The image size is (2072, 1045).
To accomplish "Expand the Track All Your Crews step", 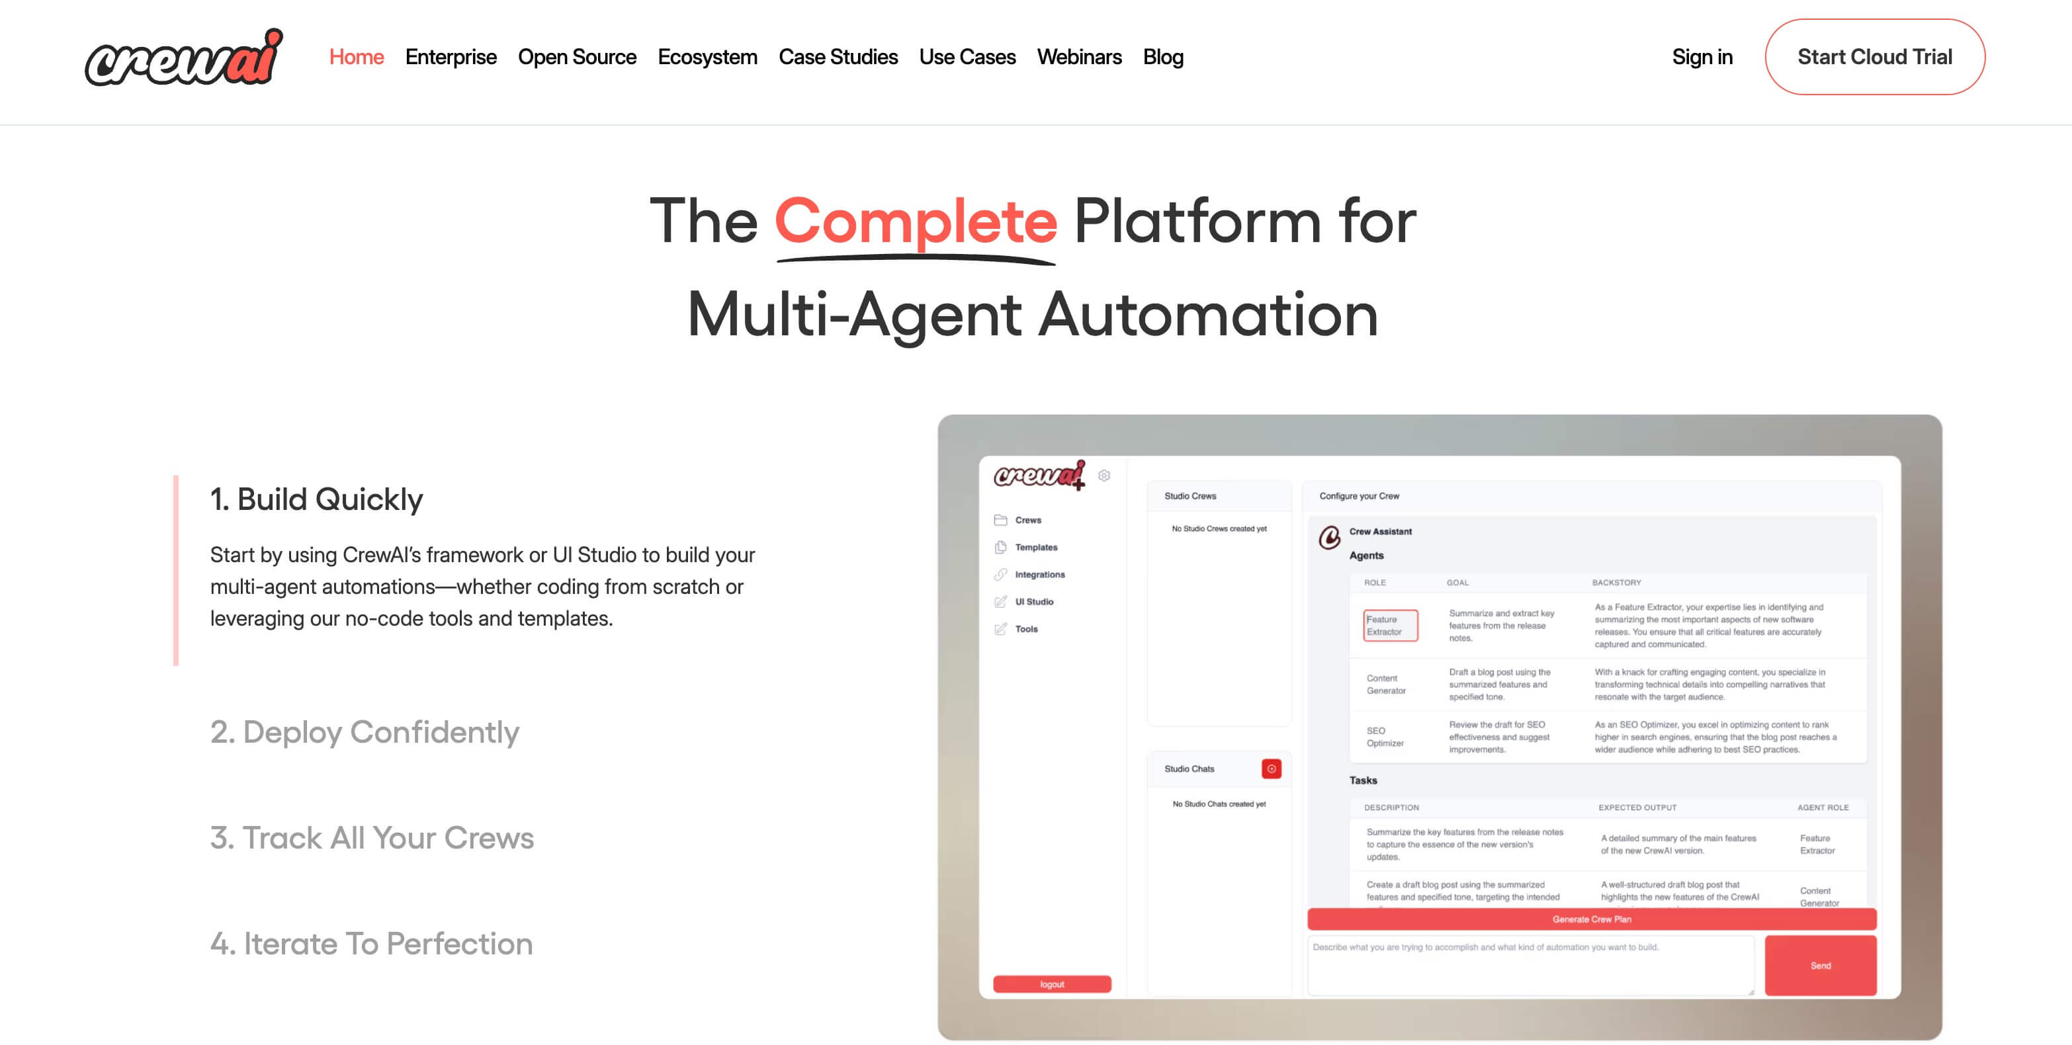I will pyautogui.click(x=372, y=837).
